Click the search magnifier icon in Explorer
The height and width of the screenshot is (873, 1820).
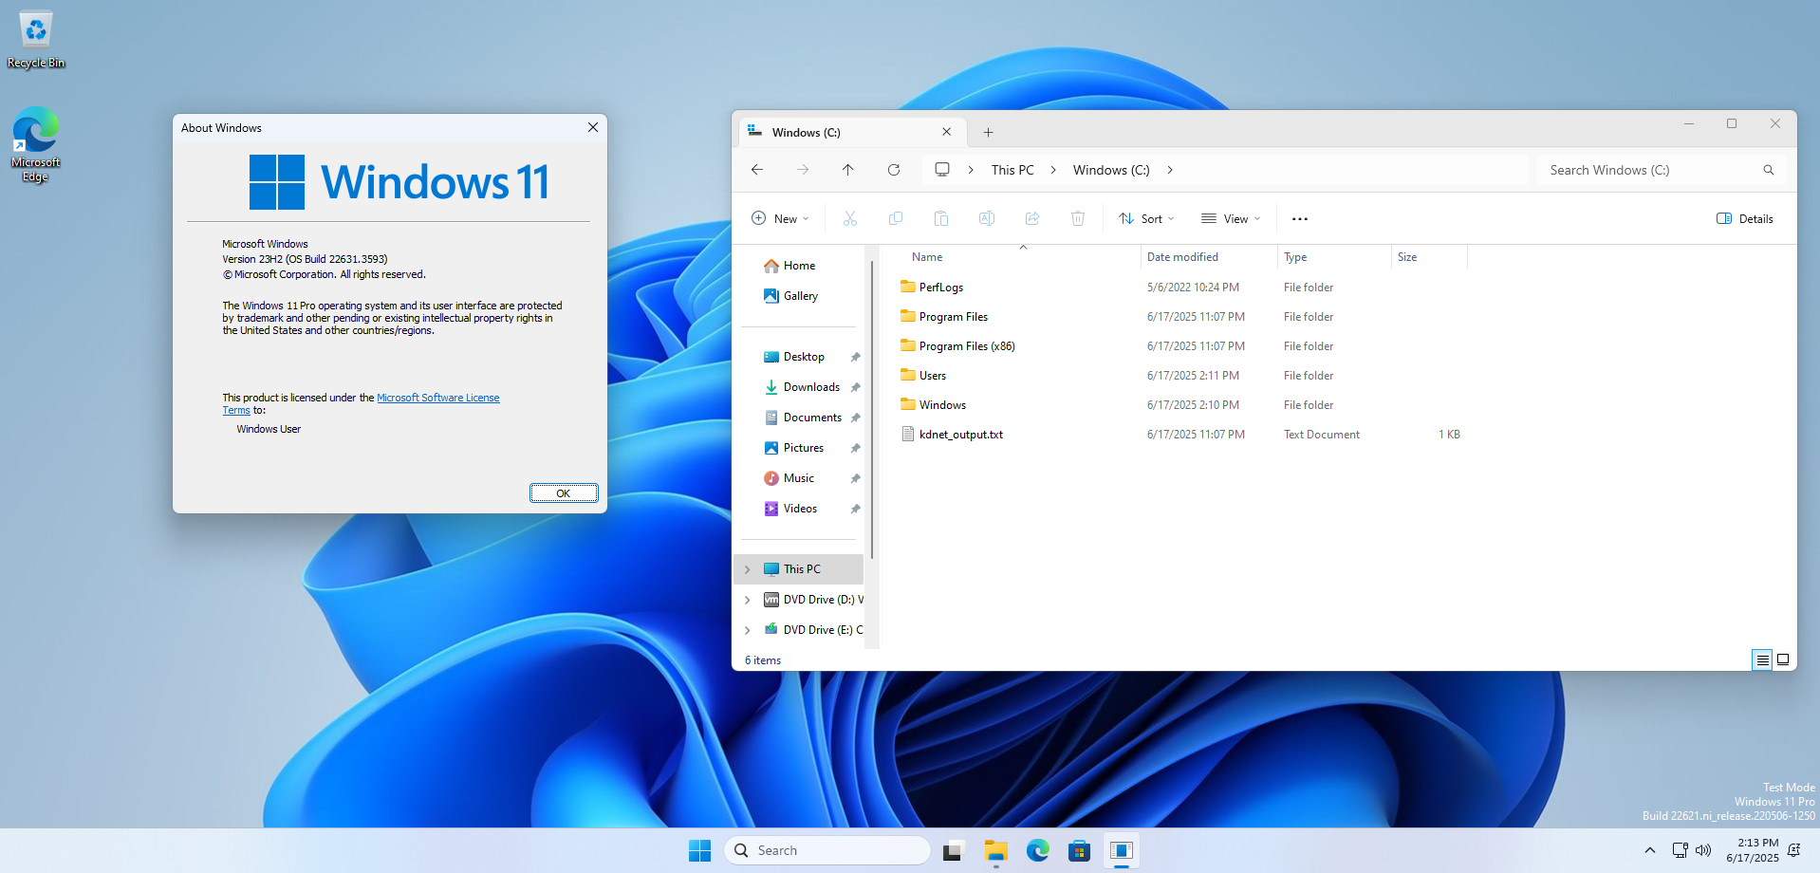tap(1769, 170)
